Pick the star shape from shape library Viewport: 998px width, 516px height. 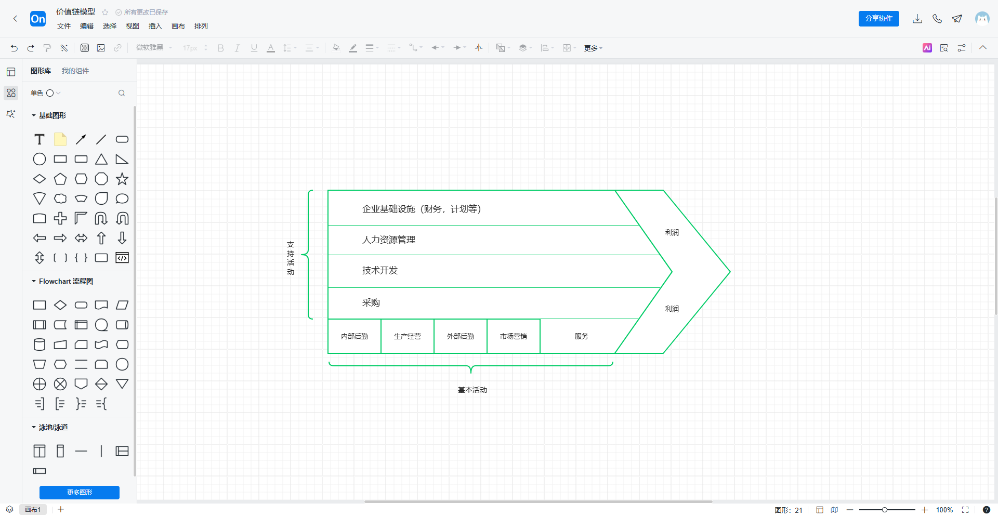coord(122,179)
